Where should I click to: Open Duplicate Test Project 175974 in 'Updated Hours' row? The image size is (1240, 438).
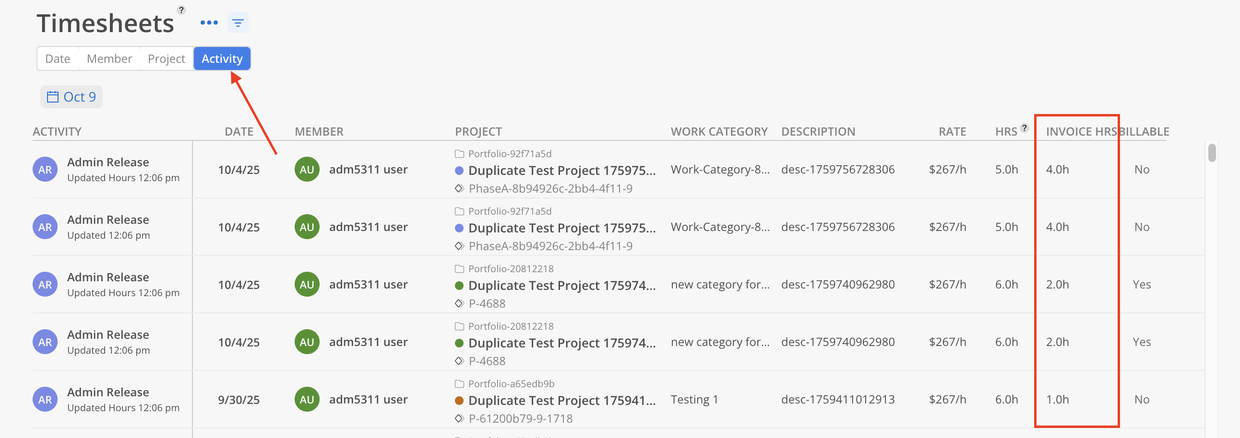click(x=562, y=285)
